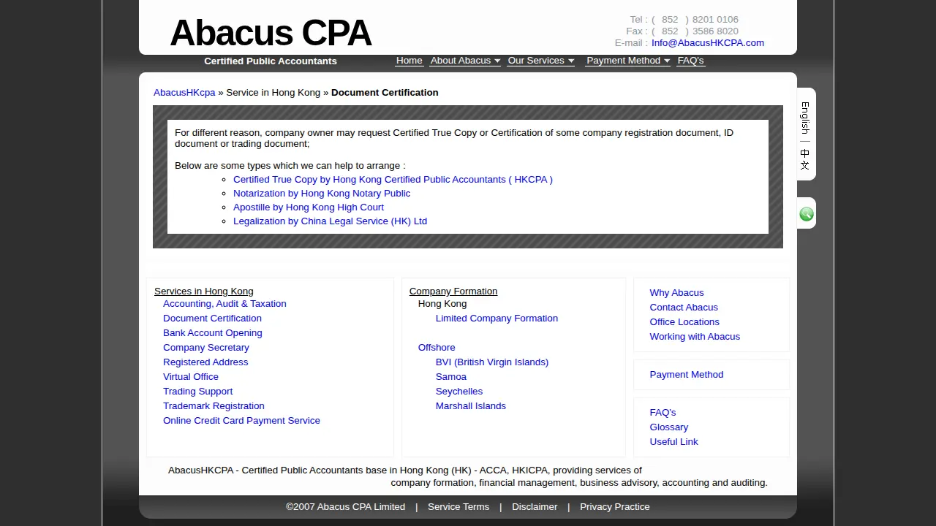Switch language to Chinese on side tab
The height and width of the screenshot is (526, 936).
point(805,159)
